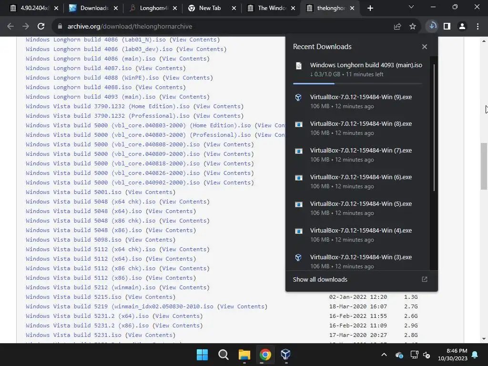Click the Chrome taskbar icon
The image size is (488, 366).
coord(265,355)
